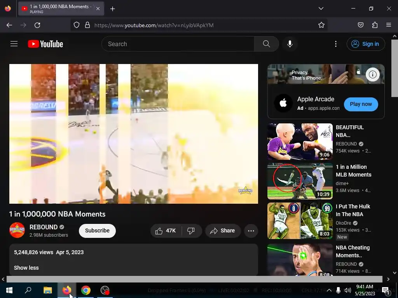This screenshot has width=398, height=298.
Task: Reload the current page
Action: click(37, 25)
